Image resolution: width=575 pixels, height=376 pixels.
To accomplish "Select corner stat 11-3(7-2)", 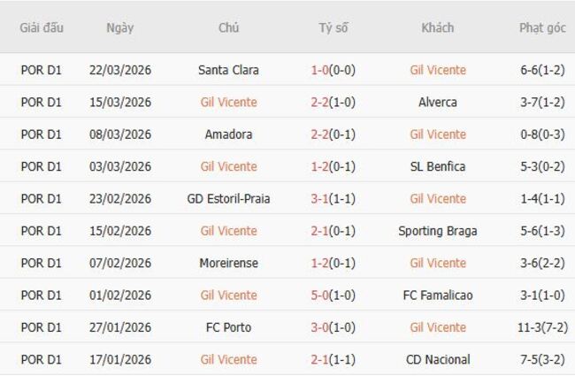I will click(542, 327).
